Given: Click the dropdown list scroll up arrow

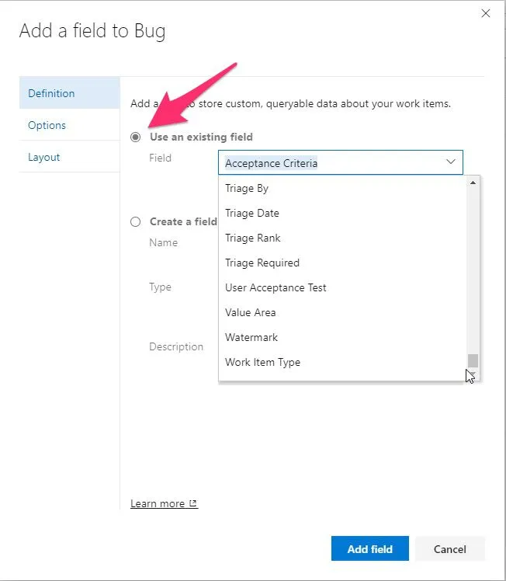Looking at the screenshot, I should [x=473, y=183].
